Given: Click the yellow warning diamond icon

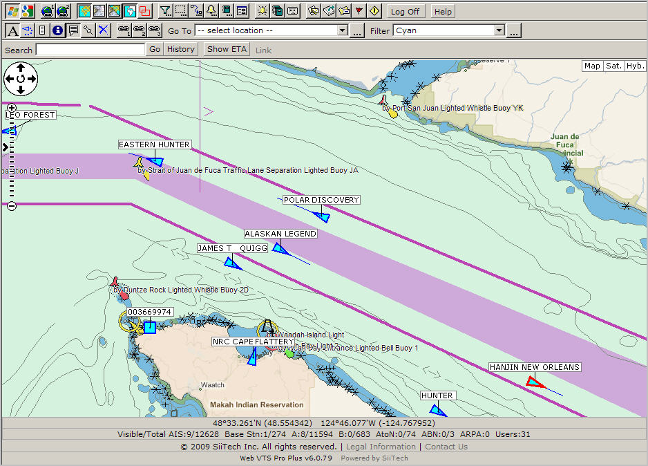Looking at the screenshot, I should (374, 11).
